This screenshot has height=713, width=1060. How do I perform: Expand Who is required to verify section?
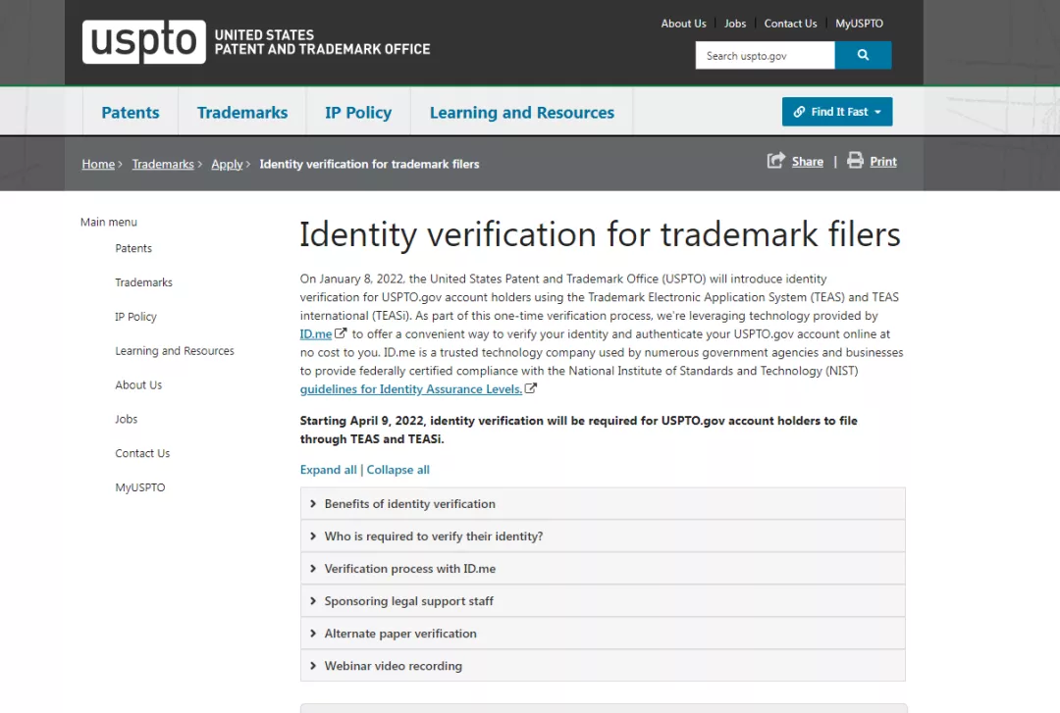[x=433, y=536]
